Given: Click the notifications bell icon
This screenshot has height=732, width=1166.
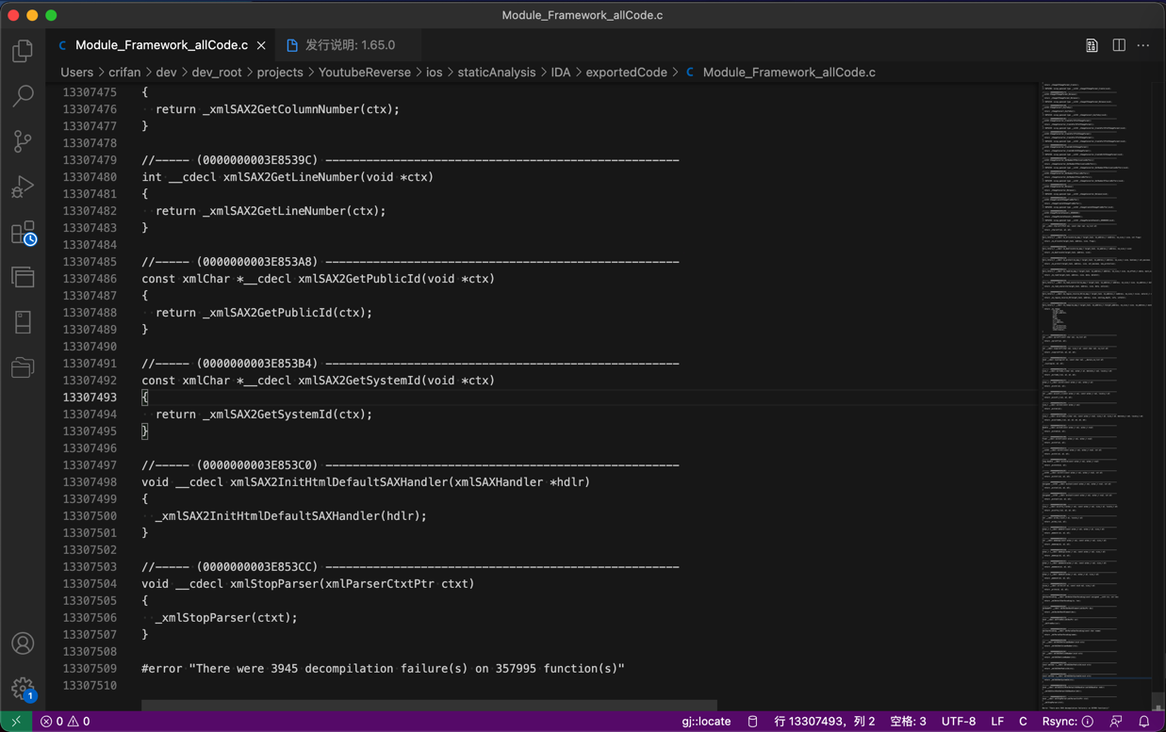Looking at the screenshot, I should click(x=1144, y=721).
